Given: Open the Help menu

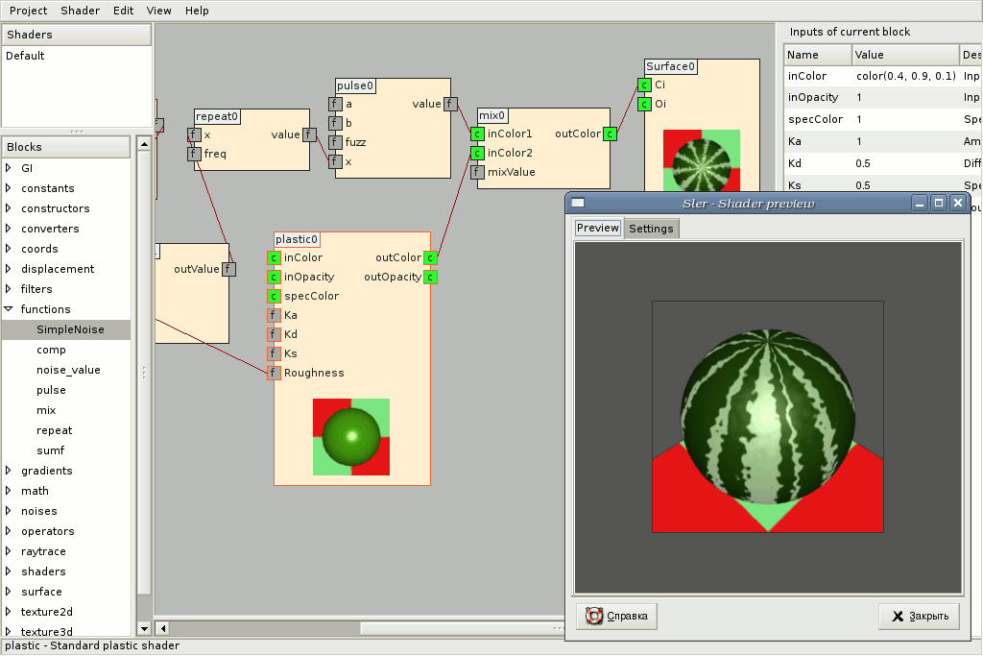Looking at the screenshot, I should click(197, 11).
